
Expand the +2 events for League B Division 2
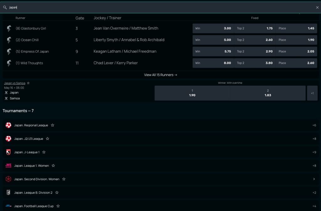(x=314, y=193)
